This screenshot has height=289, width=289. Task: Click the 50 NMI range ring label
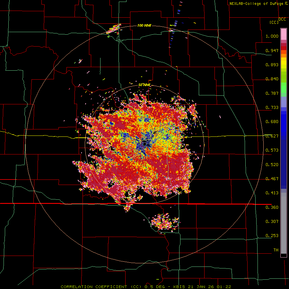[x=144, y=85]
